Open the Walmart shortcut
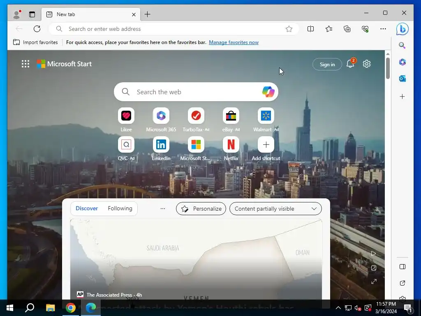The image size is (421, 316). coord(266,120)
